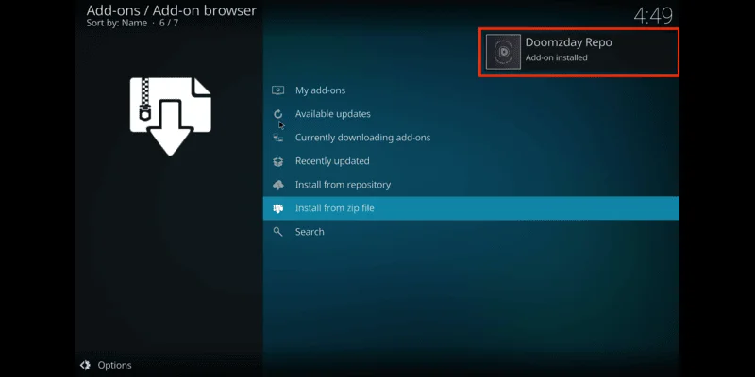Image resolution: width=755 pixels, height=377 pixels.
Task: Open Recently updated list
Action: pos(471,161)
